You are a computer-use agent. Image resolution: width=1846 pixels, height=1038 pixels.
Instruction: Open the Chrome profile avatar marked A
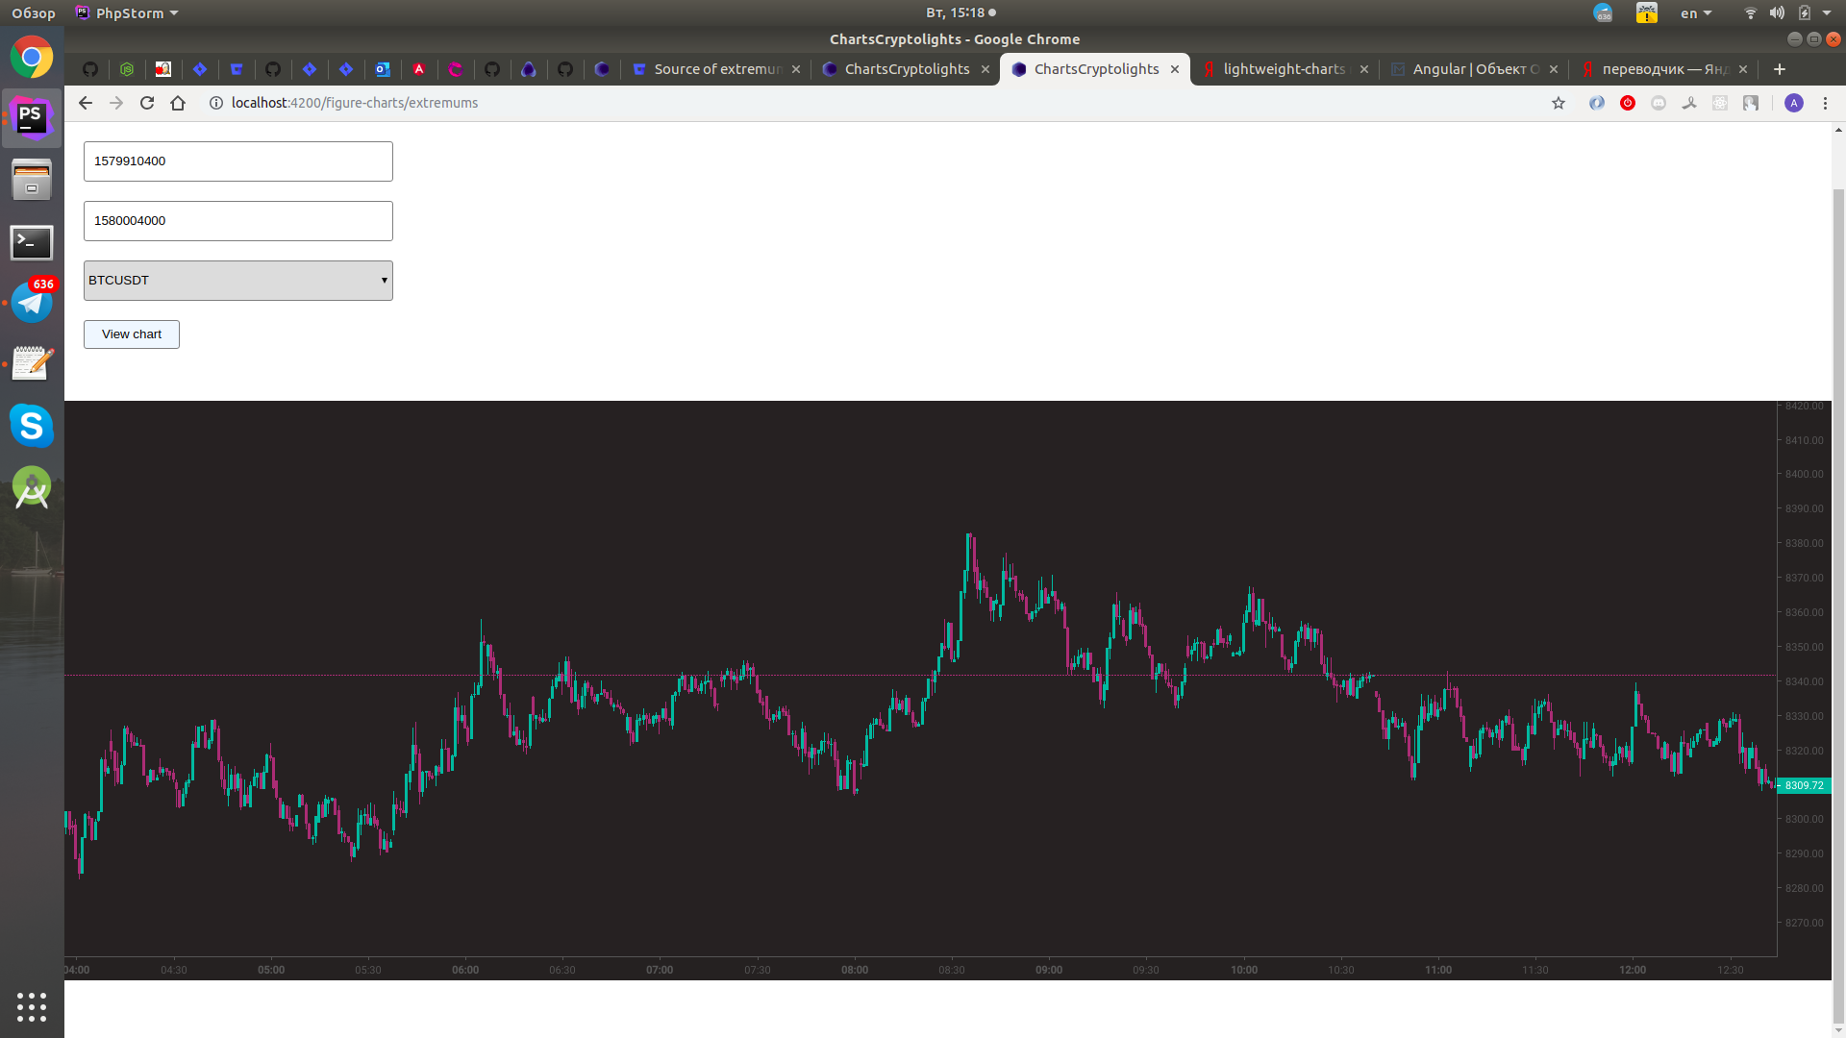[x=1794, y=103]
